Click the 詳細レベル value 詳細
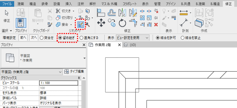This screenshot has height=108, width=237. point(59,98)
